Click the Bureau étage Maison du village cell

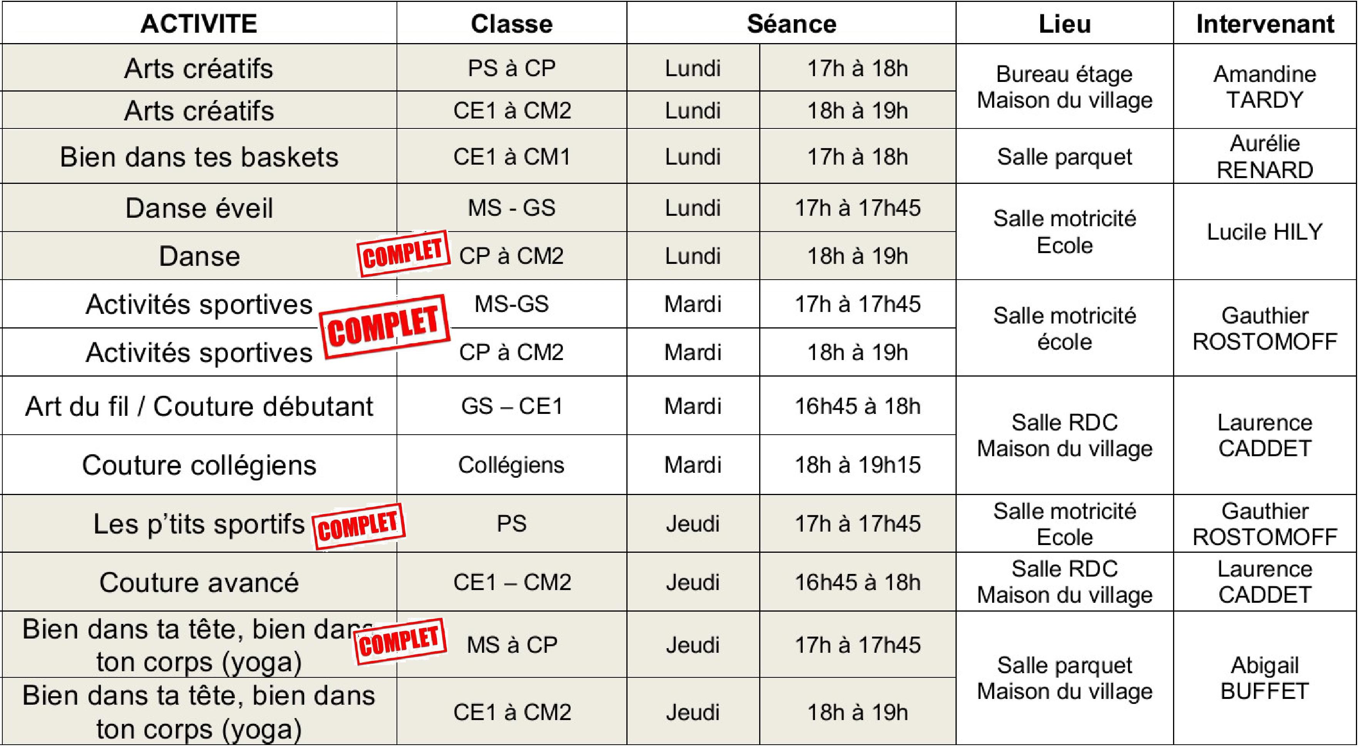1064,87
